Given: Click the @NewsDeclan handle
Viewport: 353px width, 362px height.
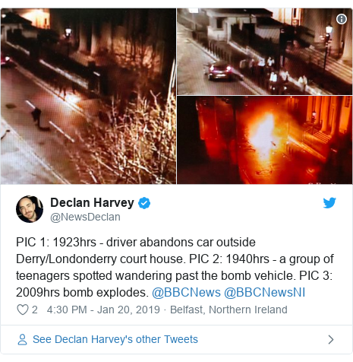Looking at the screenshot, I should 85,217.
